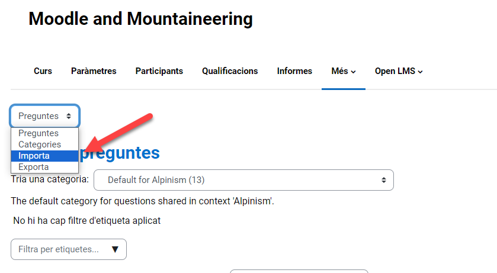Open the Curs tab
The width and height of the screenshot is (497, 273).
point(43,71)
